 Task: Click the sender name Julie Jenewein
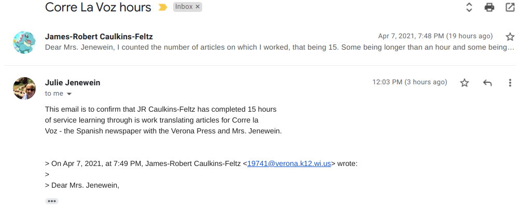coord(73,83)
